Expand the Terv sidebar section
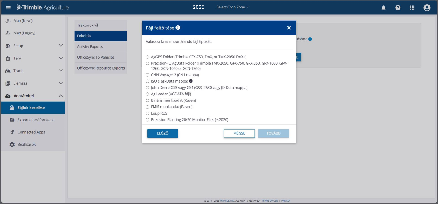This screenshot has width=438, height=204. pyautogui.click(x=61, y=58)
